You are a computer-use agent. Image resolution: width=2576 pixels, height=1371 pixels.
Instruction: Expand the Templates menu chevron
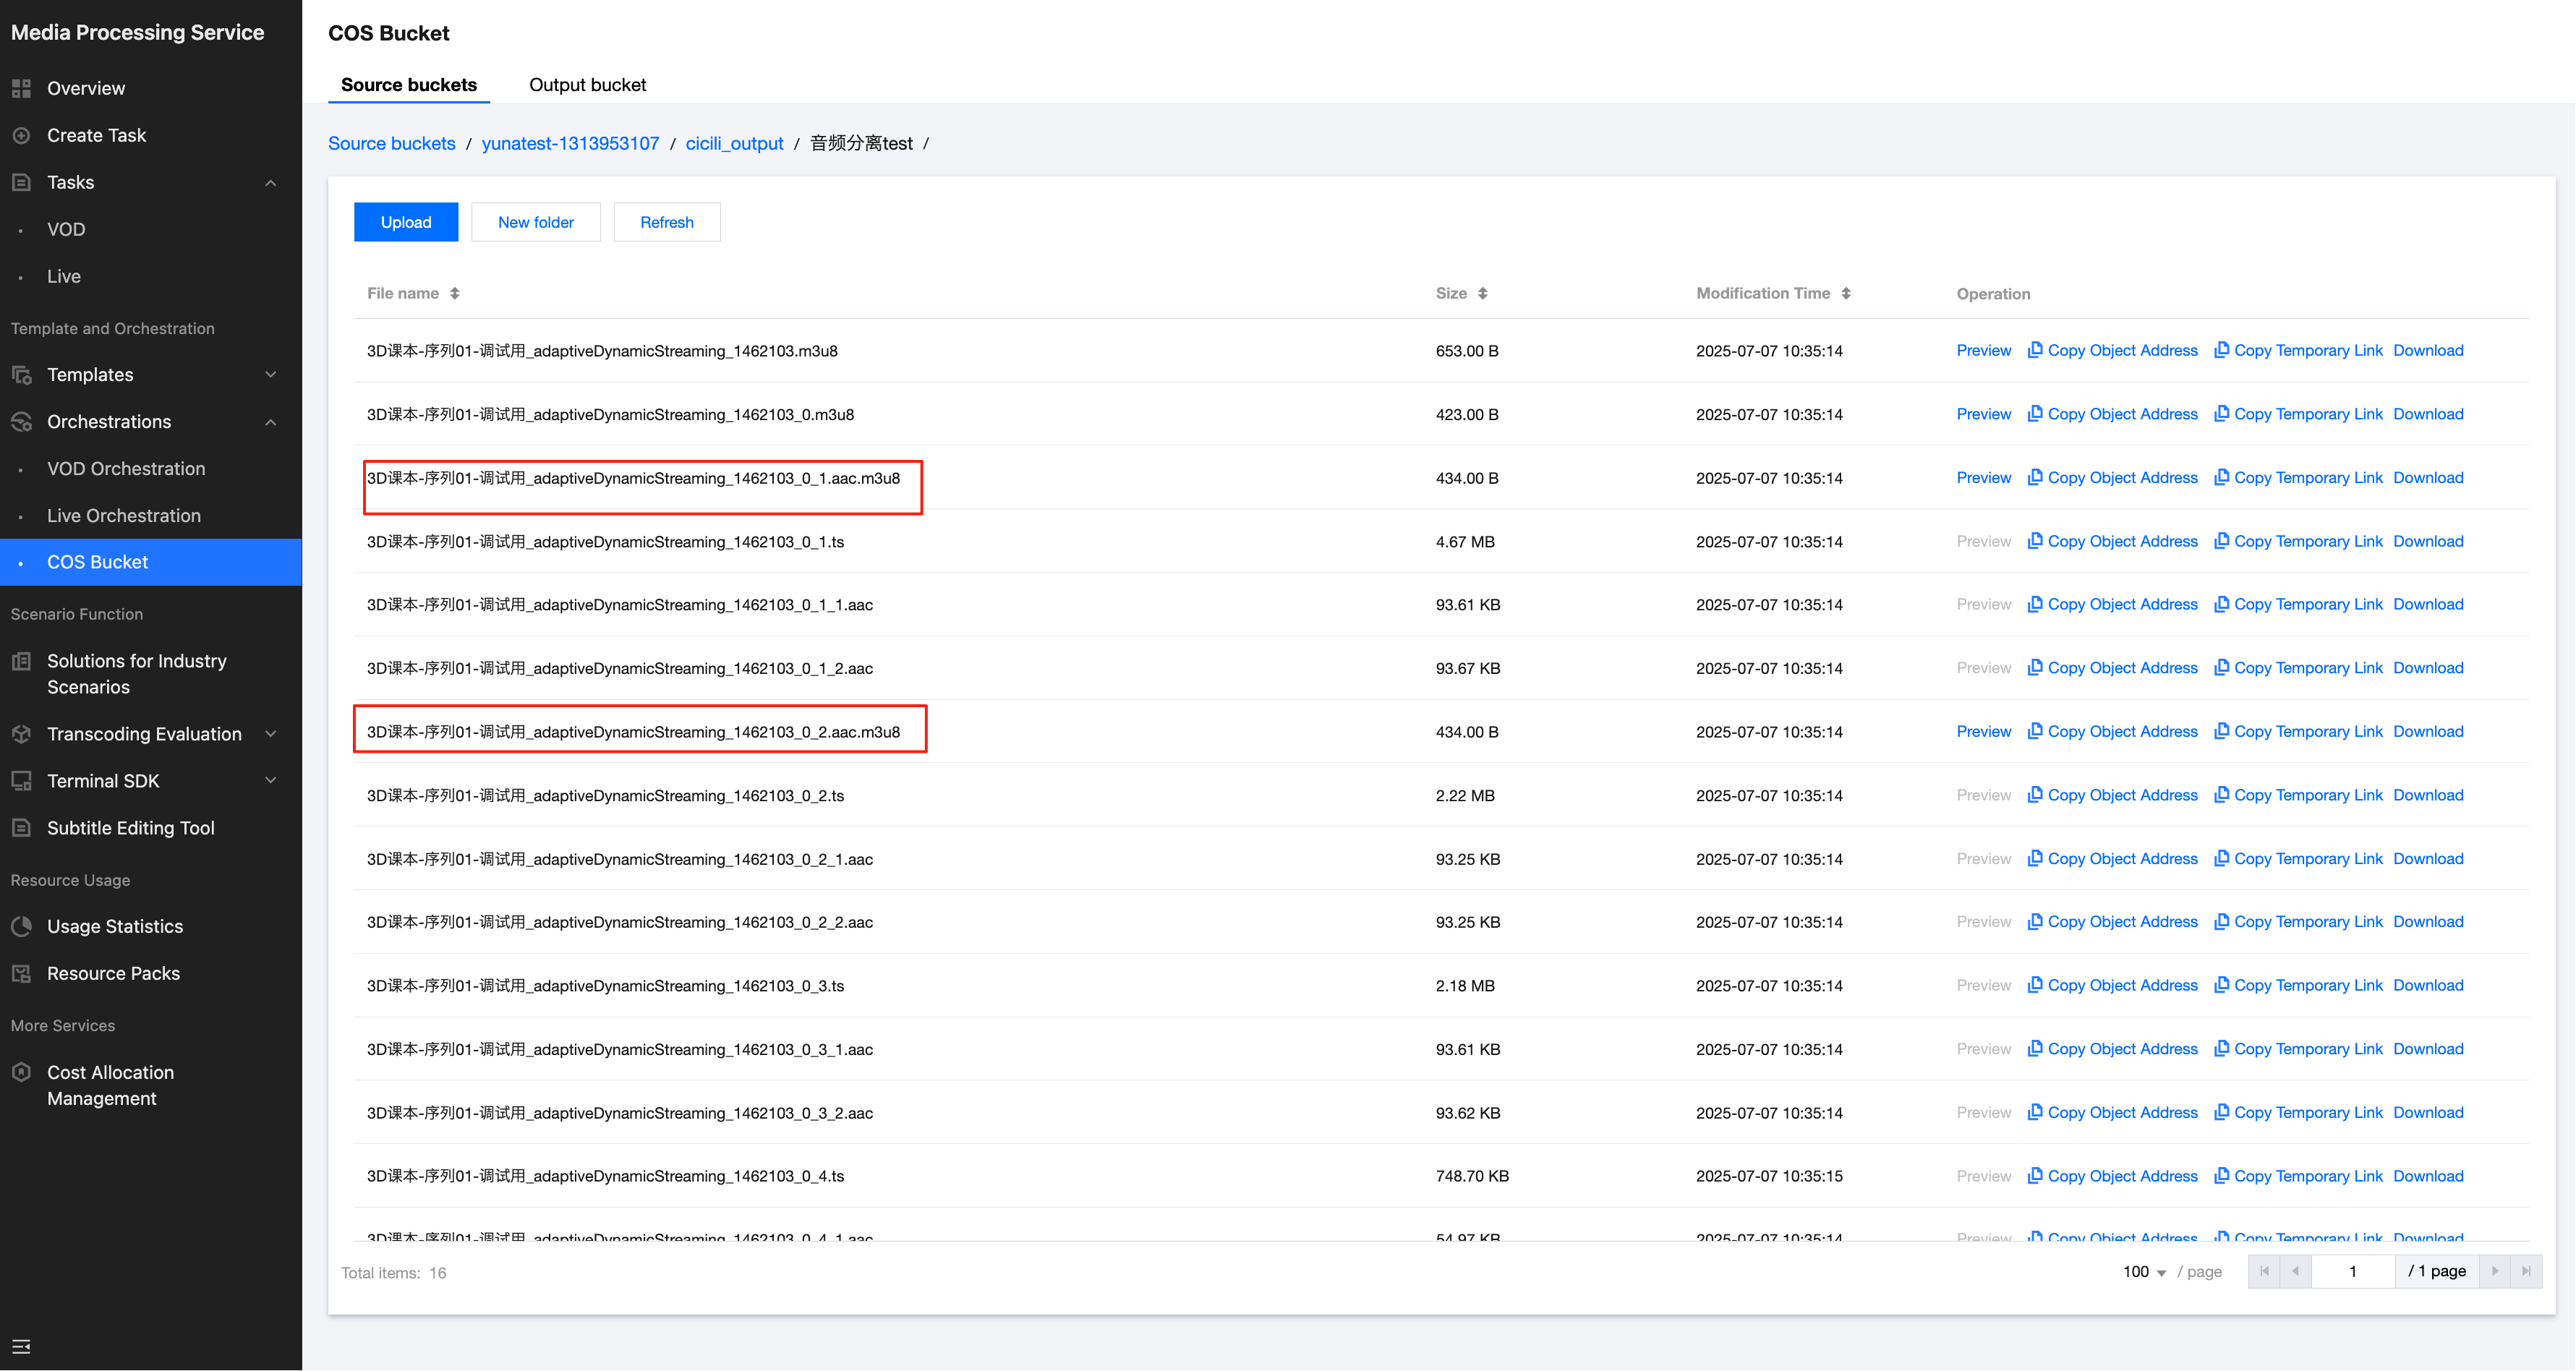pos(271,375)
